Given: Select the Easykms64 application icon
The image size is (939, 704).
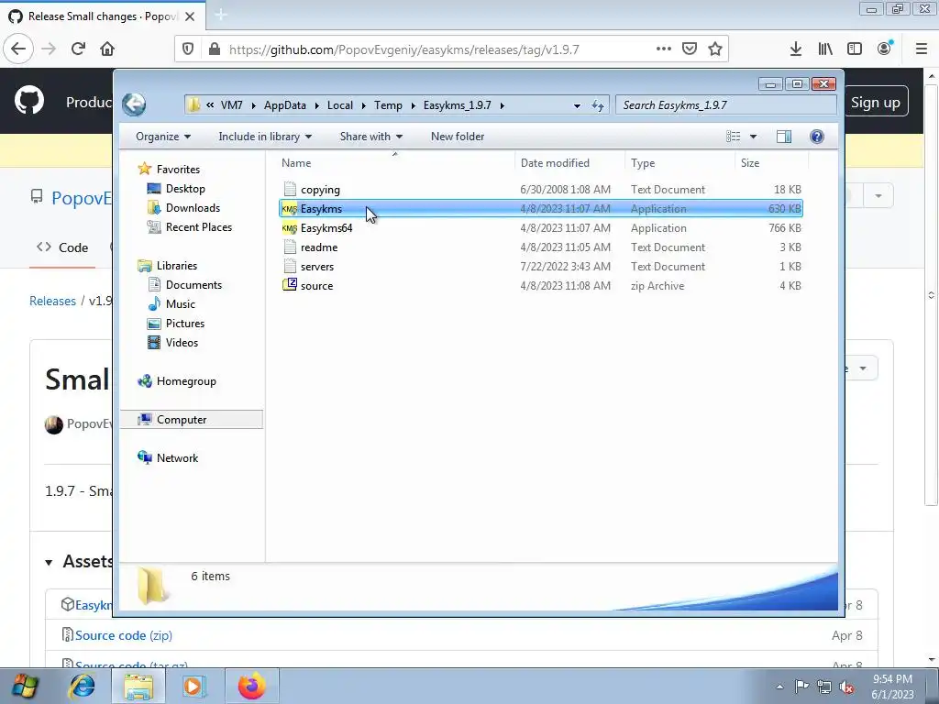Looking at the screenshot, I should [x=289, y=228].
